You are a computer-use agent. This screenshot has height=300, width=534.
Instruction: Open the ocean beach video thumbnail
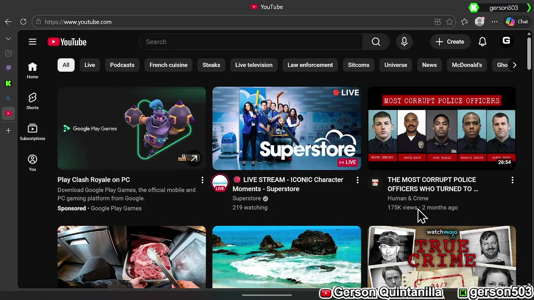coord(287,257)
